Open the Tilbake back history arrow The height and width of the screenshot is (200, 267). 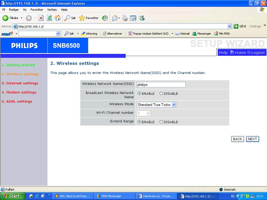pyautogui.click(x=22, y=18)
